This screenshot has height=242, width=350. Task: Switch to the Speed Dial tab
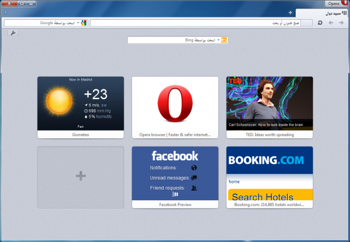(322, 13)
